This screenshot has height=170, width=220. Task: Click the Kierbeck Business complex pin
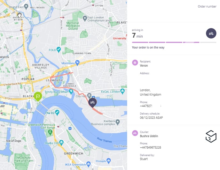(x=118, y=122)
